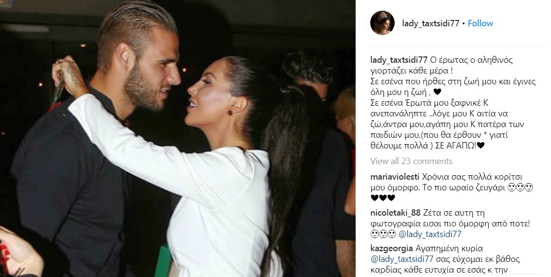The width and height of the screenshot is (551, 277).
Task: Click the kazgeorgia comment text 'Αγαπημένη κυρία'
Action: (x=449, y=249)
